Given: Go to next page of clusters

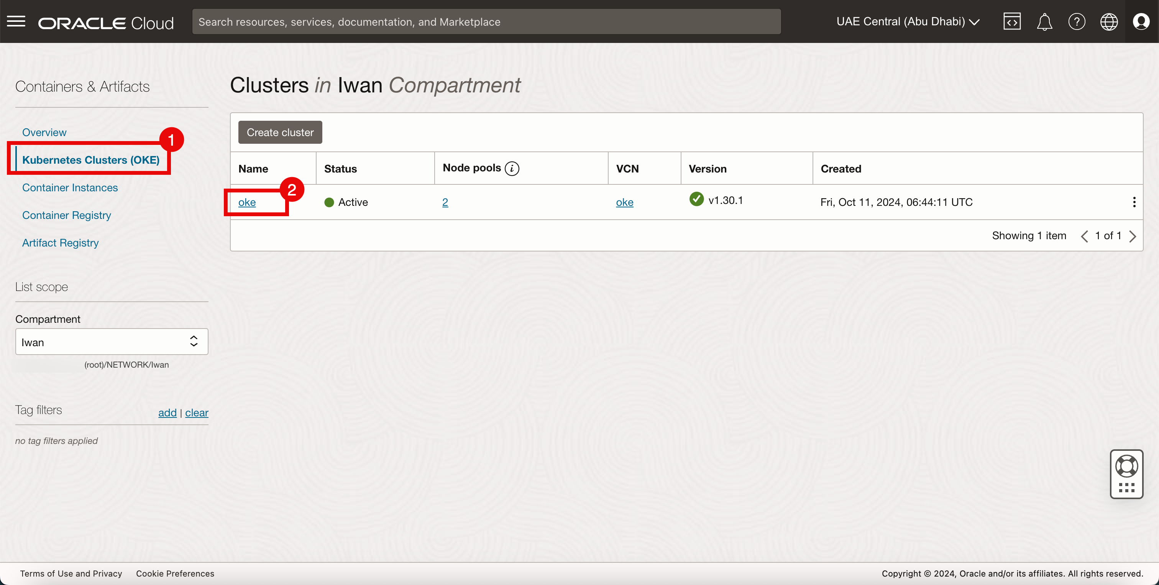Looking at the screenshot, I should point(1133,236).
